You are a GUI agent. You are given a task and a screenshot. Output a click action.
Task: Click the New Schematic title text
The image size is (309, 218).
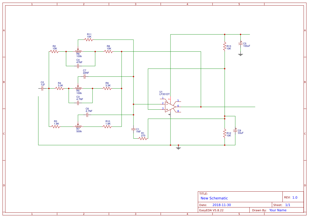pos(214,198)
